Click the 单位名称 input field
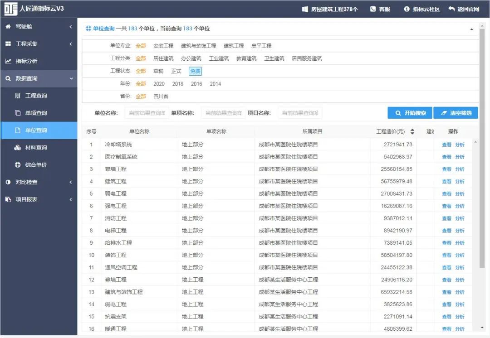Screen dimensions: 490x338 [x=147, y=113]
